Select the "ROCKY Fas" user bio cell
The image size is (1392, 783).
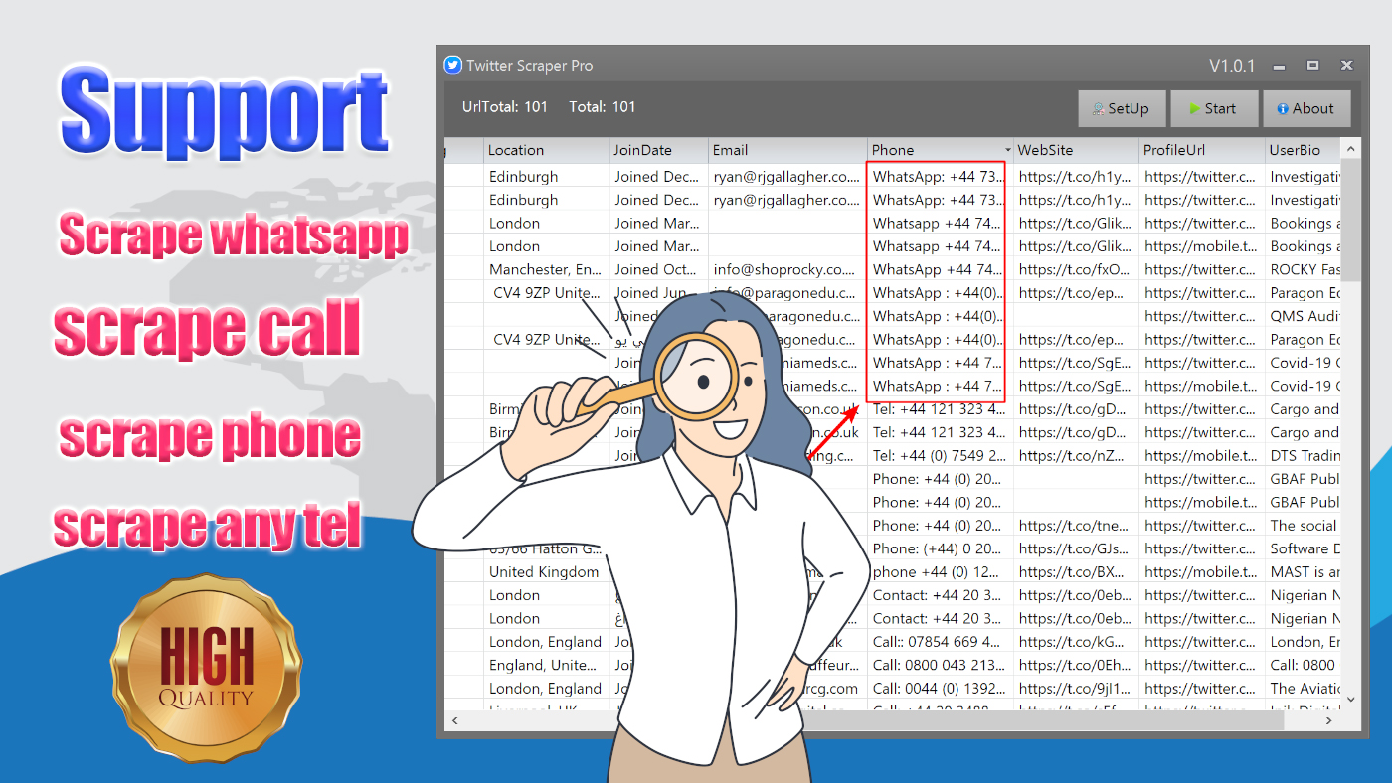[1303, 269]
